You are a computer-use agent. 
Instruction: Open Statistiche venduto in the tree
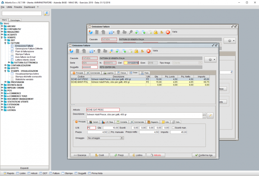(x=24, y=80)
